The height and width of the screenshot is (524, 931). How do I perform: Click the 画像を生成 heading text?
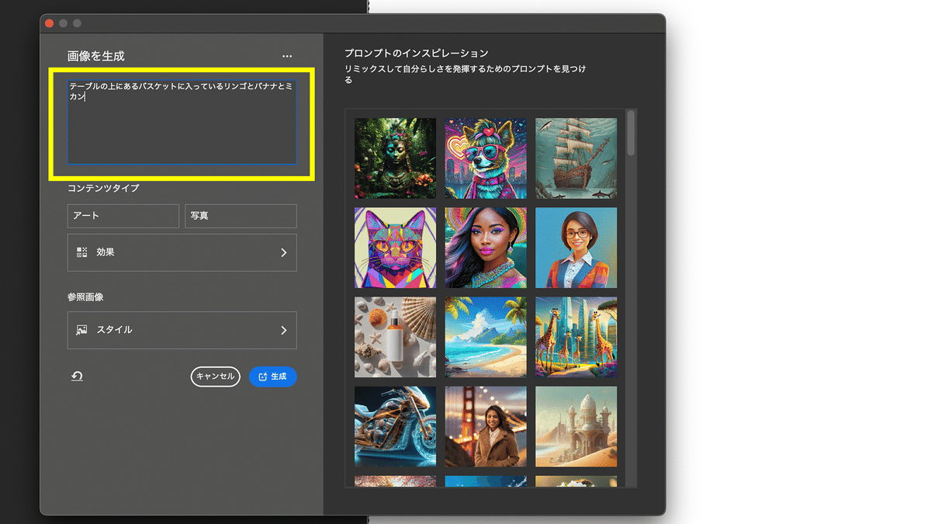[96, 56]
